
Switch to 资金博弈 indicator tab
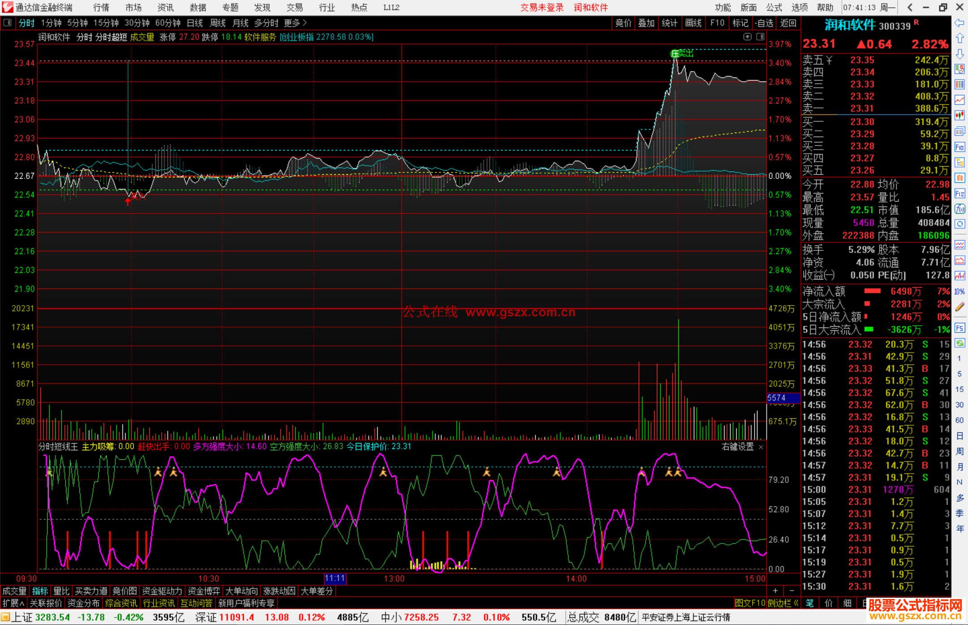tap(204, 591)
